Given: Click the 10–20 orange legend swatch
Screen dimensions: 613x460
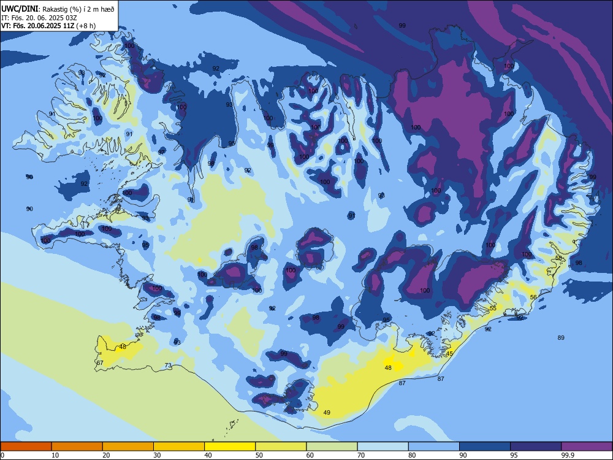Looking at the screenshot, I should pos(77,447).
